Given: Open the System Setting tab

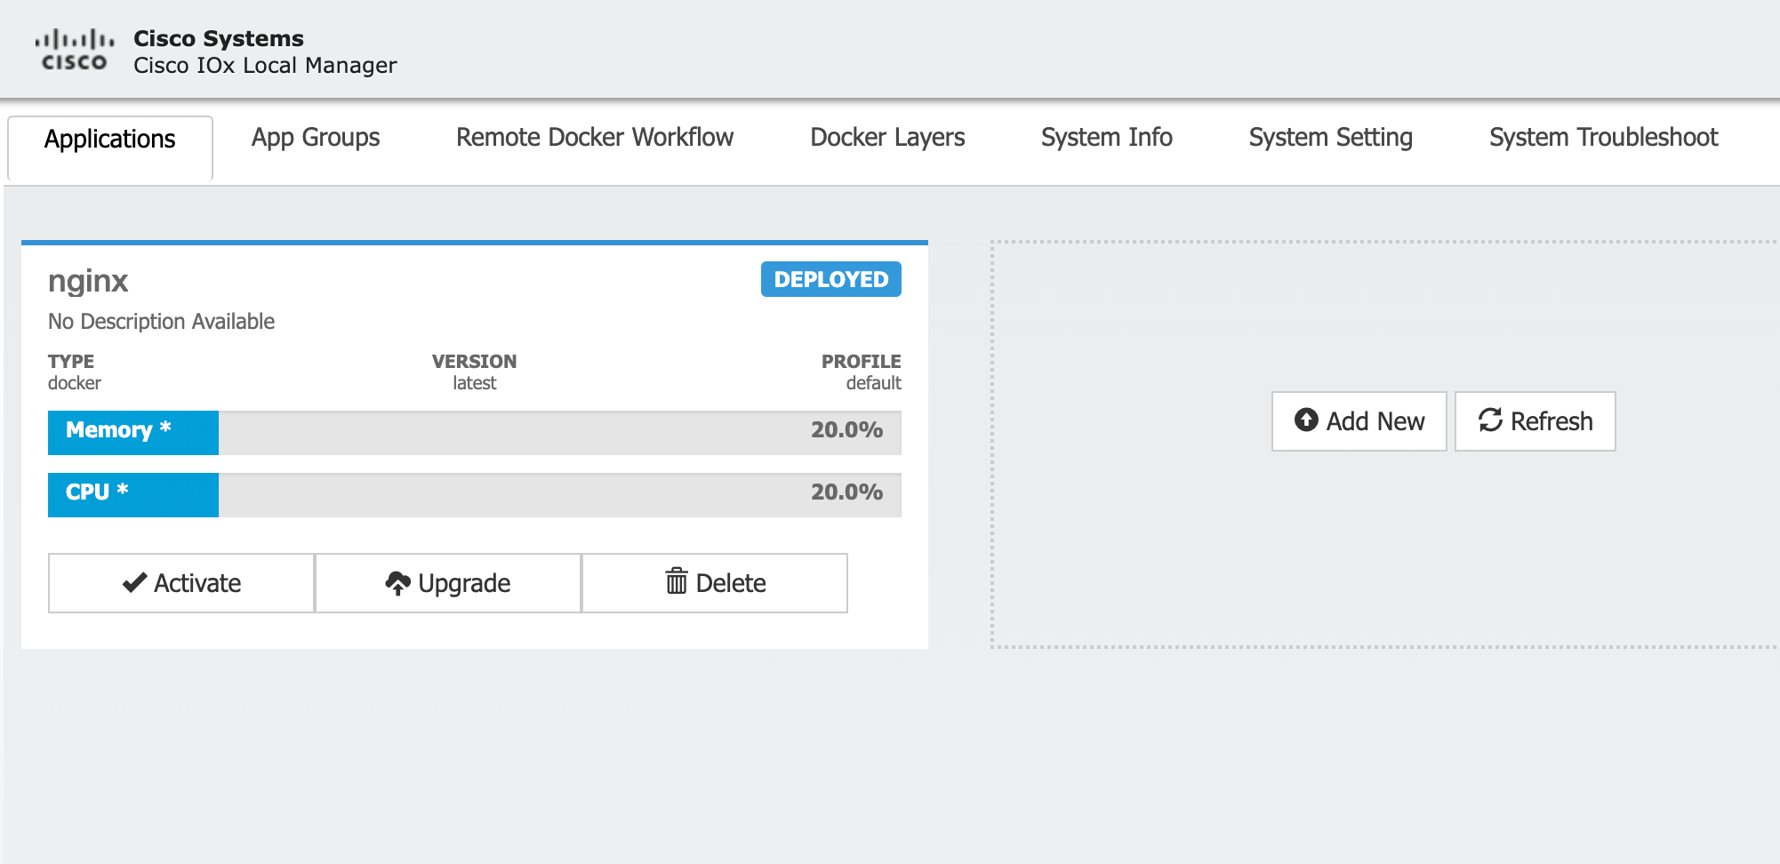Looking at the screenshot, I should tap(1330, 138).
